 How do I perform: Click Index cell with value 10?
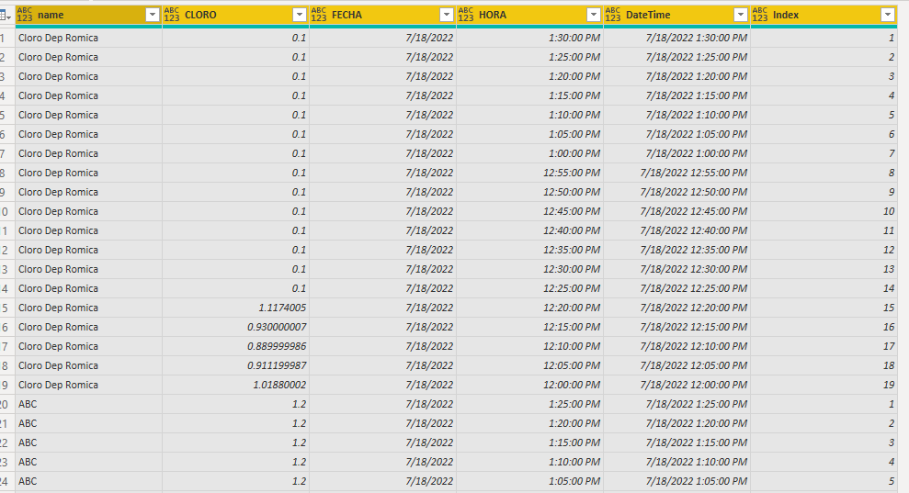coord(824,211)
